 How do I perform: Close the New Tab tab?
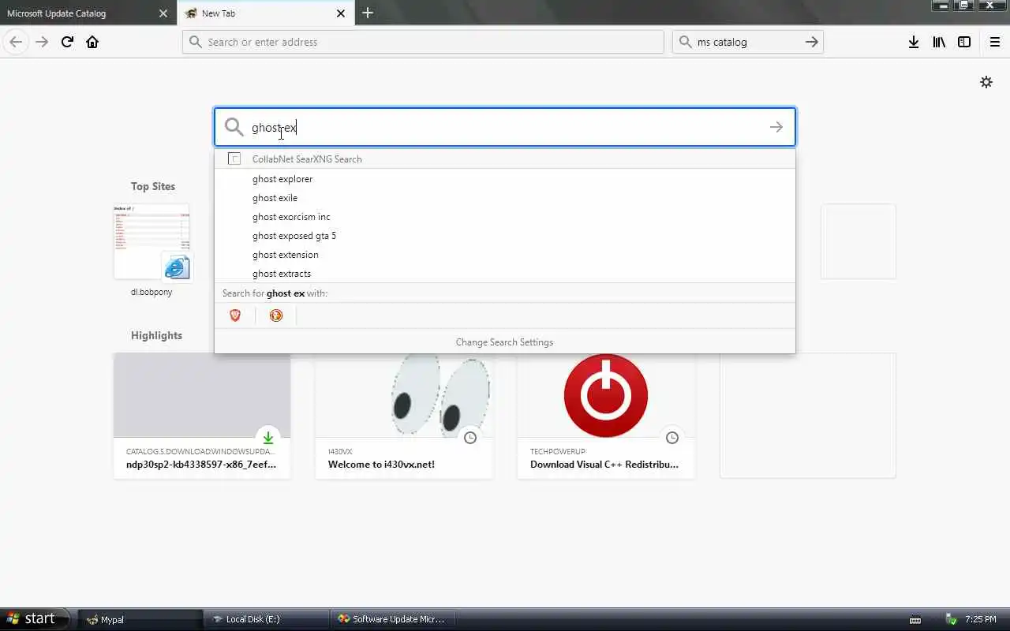click(341, 13)
